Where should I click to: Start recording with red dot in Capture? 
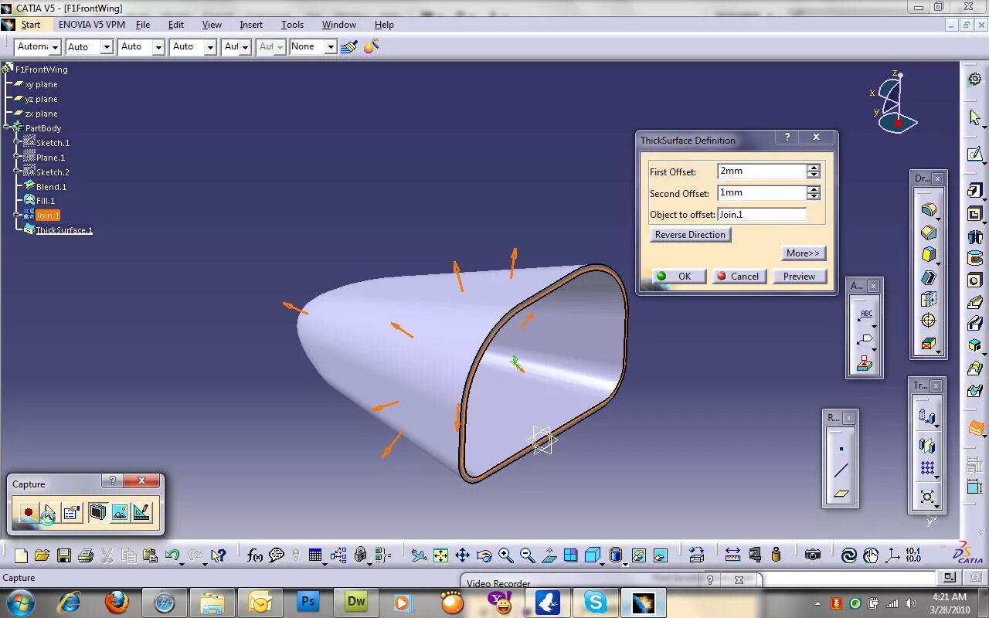coord(29,512)
